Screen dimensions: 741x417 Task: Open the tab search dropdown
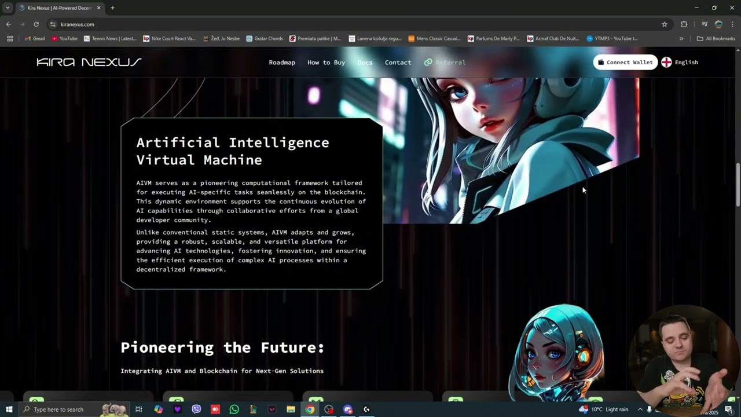[8, 8]
